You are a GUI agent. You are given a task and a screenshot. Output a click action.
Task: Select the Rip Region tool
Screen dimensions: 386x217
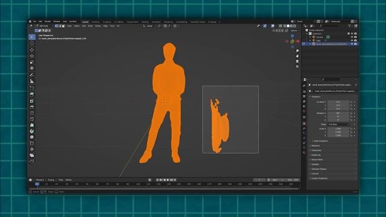32,162
